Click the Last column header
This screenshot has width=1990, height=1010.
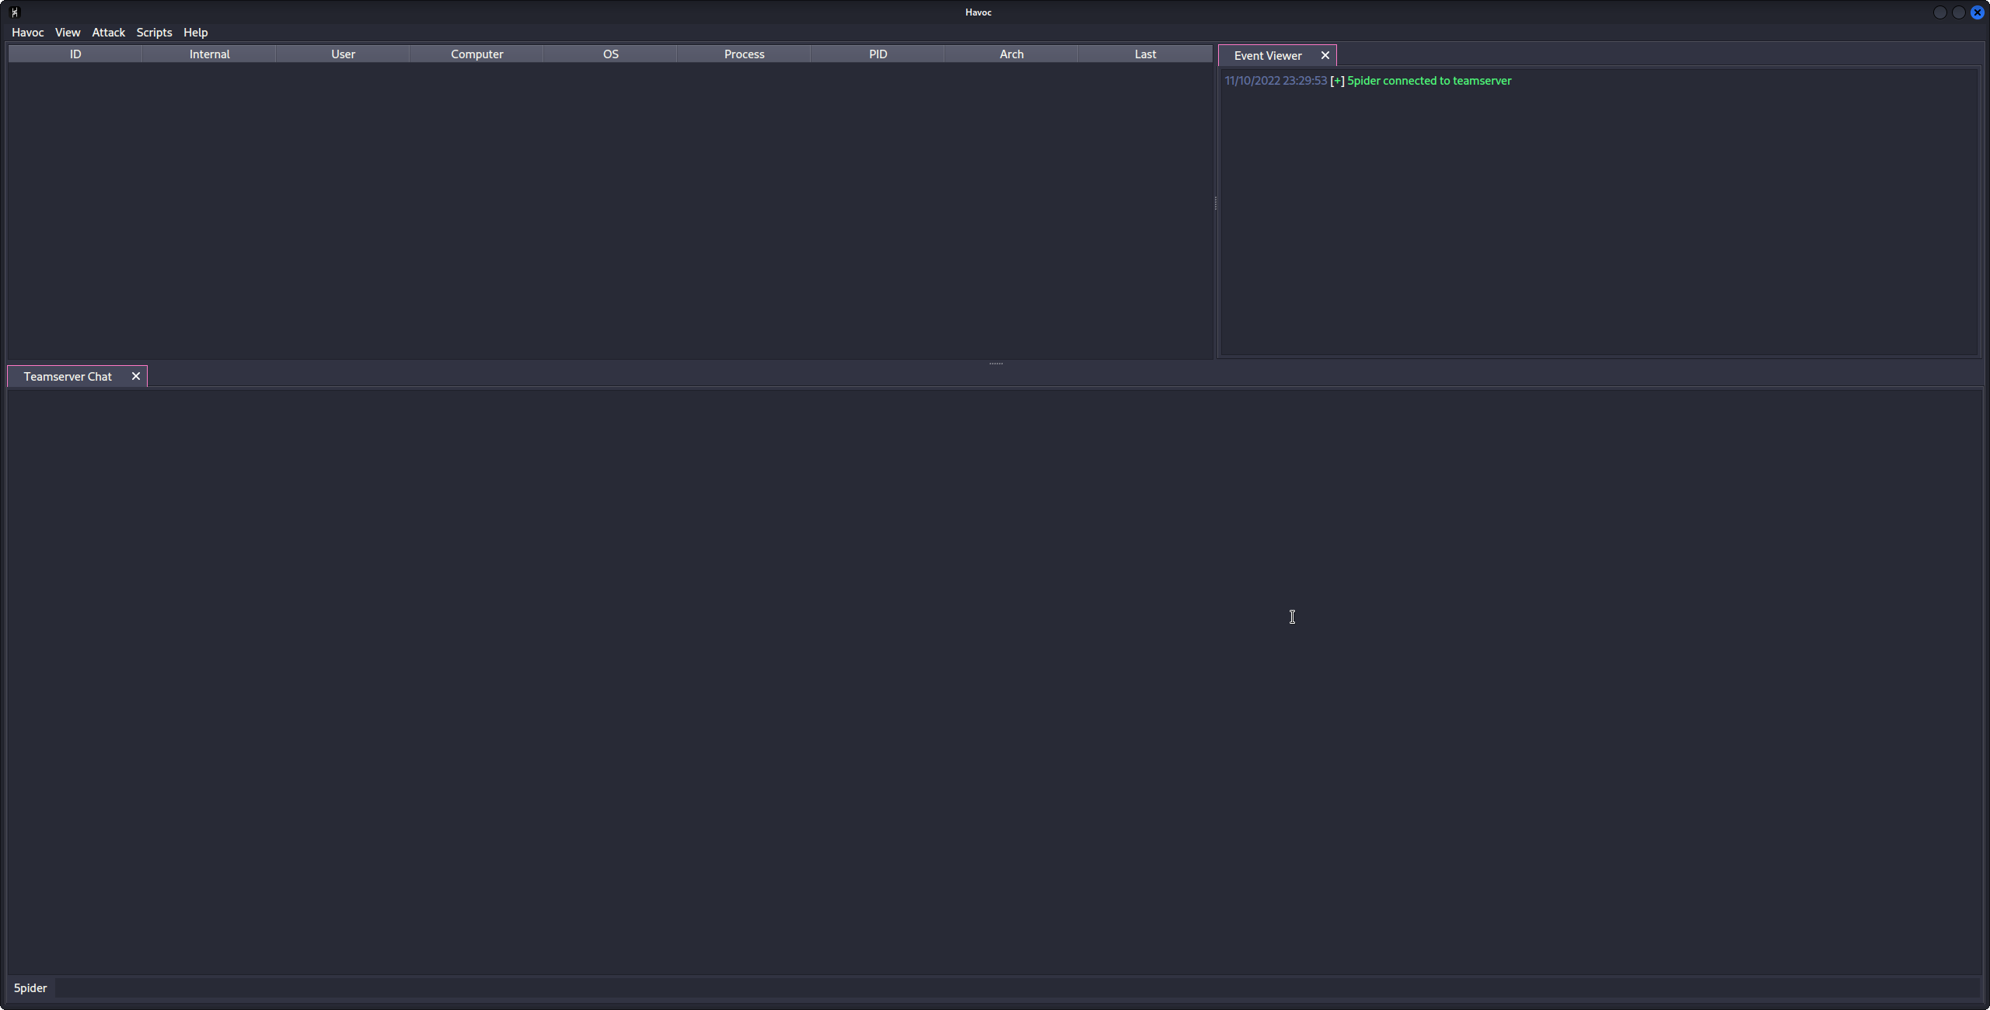pos(1145,54)
